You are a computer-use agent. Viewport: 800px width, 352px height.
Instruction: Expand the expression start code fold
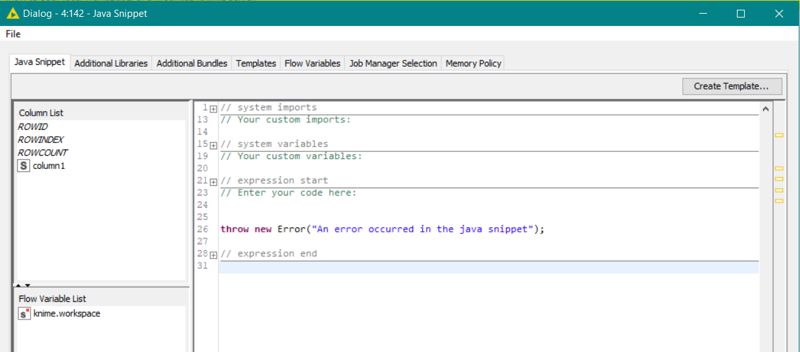(213, 182)
